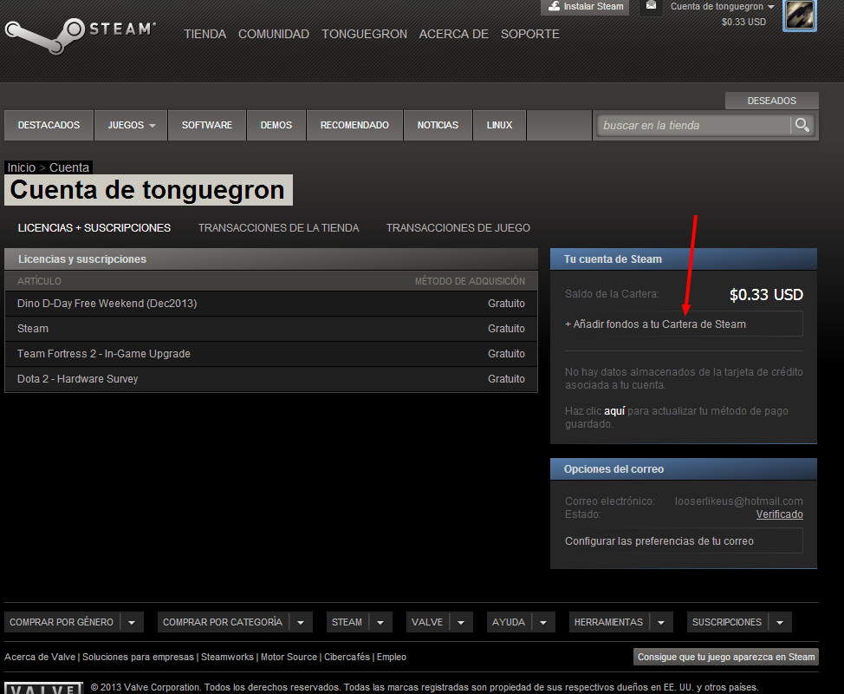Click the Valve logo in the footer
This screenshot has height=694, width=844.
(x=44, y=688)
